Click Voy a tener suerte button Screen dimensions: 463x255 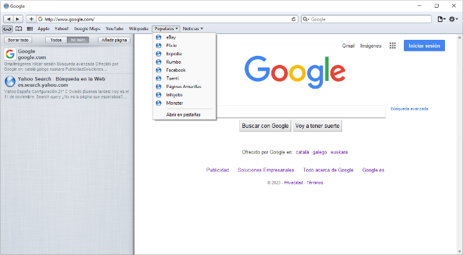click(318, 126)
